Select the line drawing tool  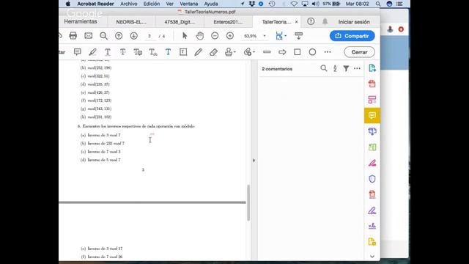(267, 52)
